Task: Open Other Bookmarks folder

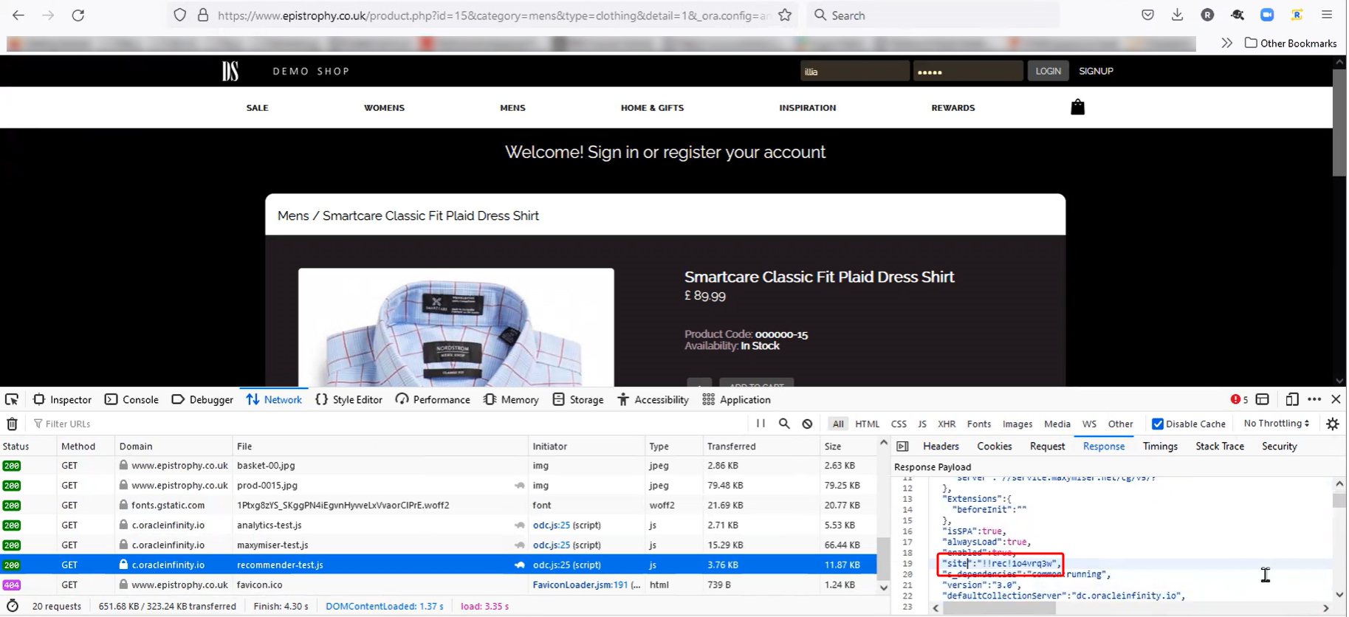Action: [x=1291, y=43]
